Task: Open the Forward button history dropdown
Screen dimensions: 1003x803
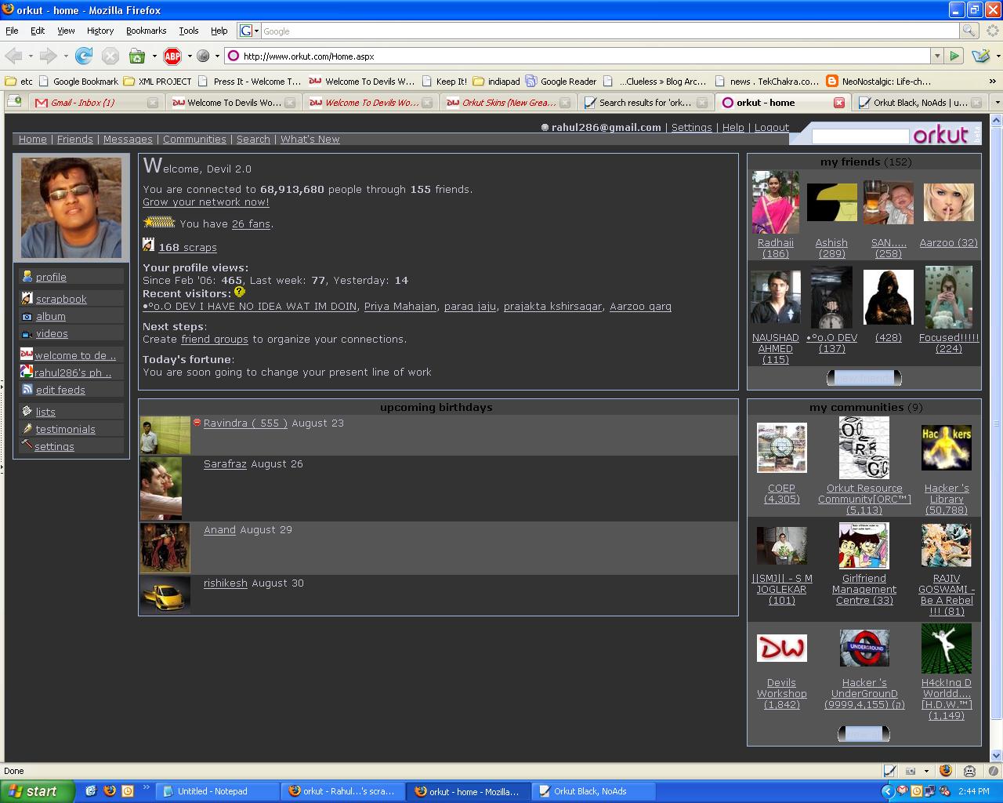Action: pos(66,56)
